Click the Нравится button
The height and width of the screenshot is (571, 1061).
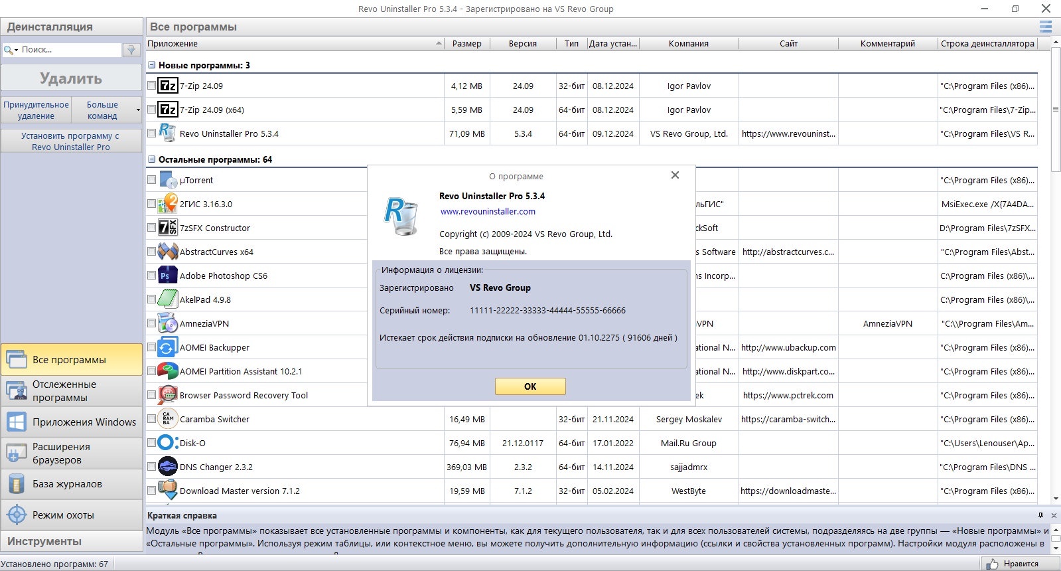click(x=1021, y=564)
